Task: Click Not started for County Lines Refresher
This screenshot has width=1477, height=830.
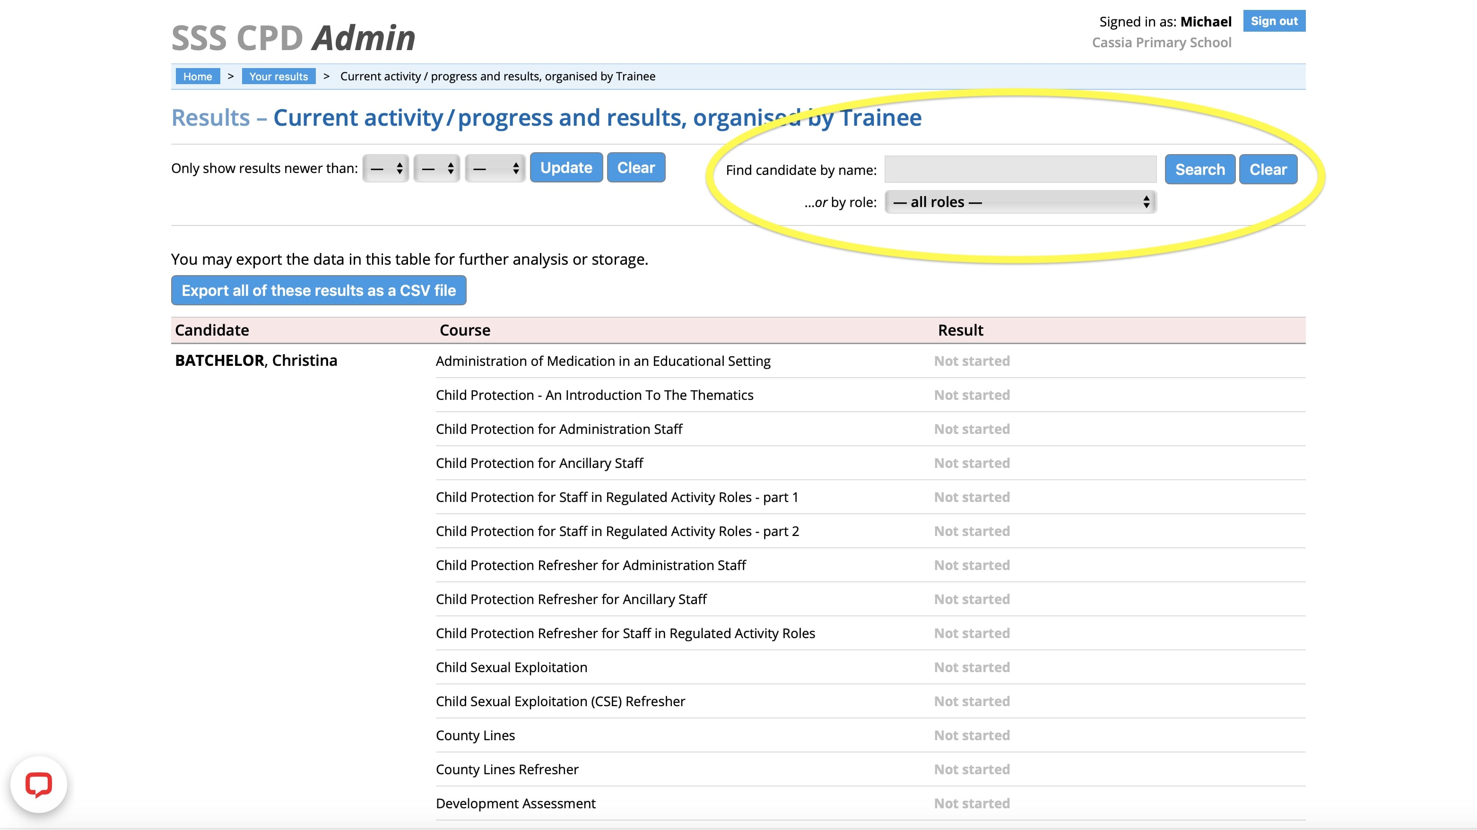Action: click(972, 769)
